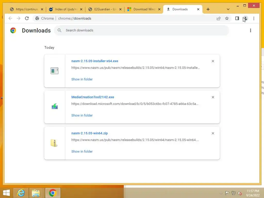Open nasm-2.15.05-win64.zip file link

click(x=89, y=133)
